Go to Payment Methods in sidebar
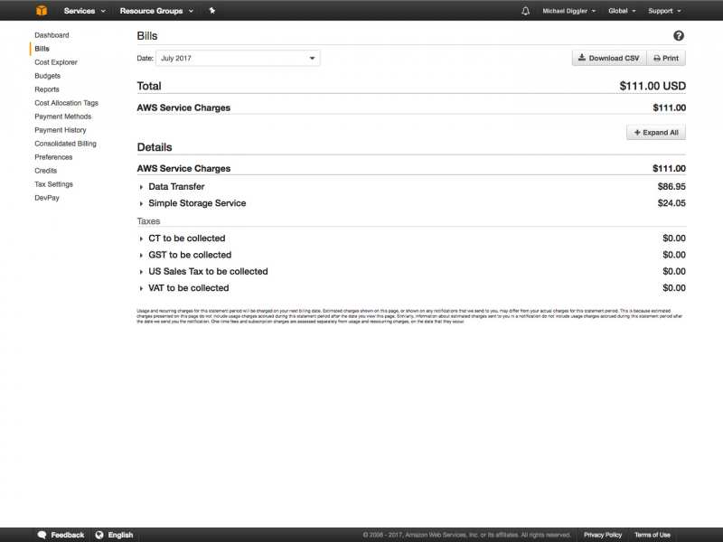Image resolution: width=723 pixels, height=542 pixels. [62, 117]
